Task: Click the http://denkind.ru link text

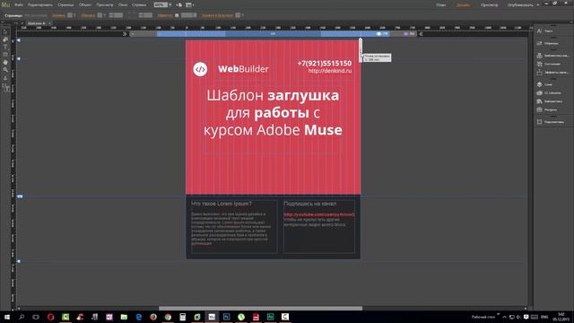Action: [330, 71]
